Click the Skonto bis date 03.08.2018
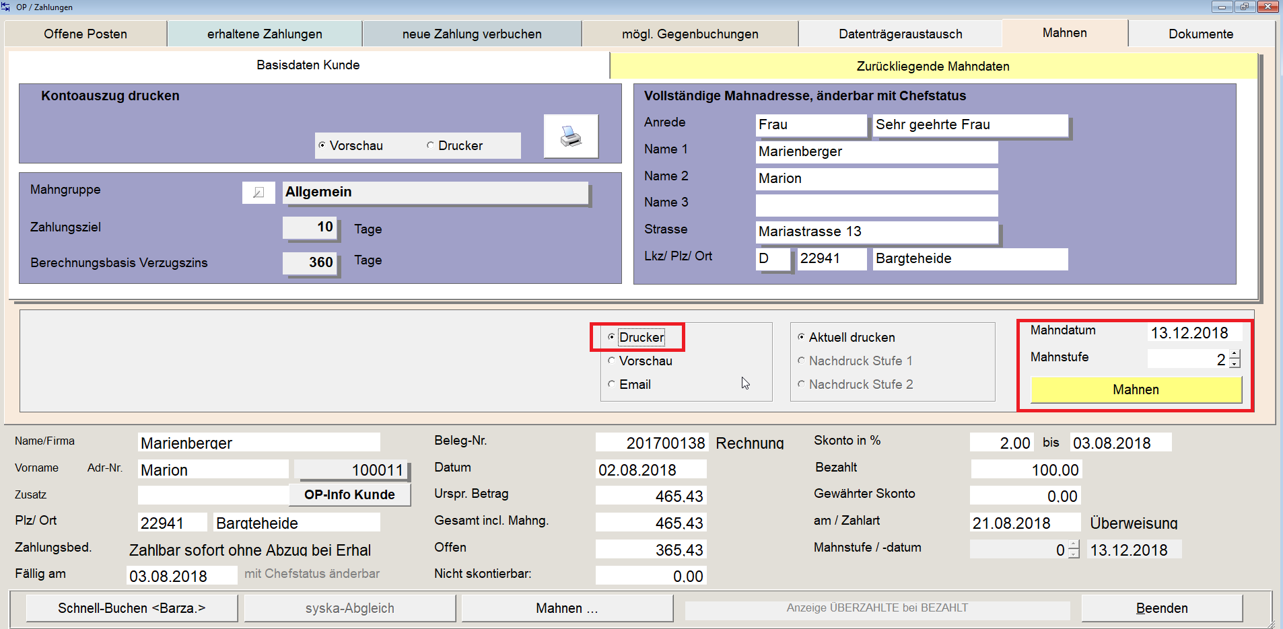 (1121, 443)
